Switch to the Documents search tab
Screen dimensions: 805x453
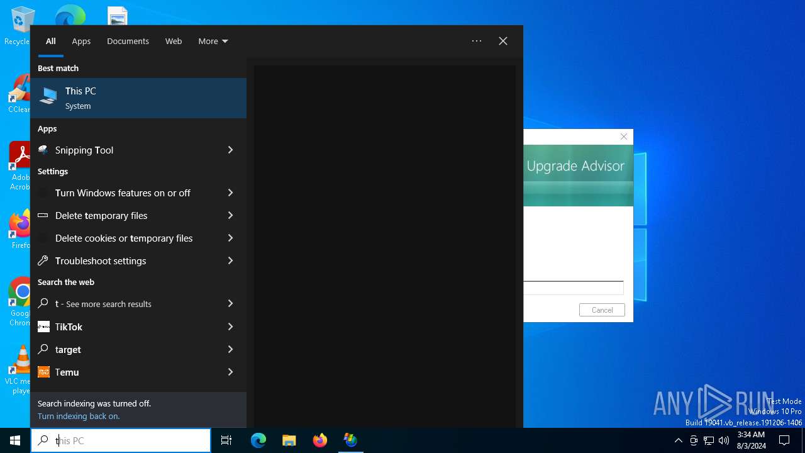click(x=128, y=41)
